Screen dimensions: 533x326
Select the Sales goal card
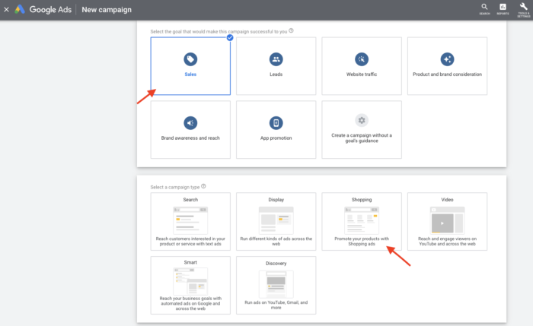[190, 66]
